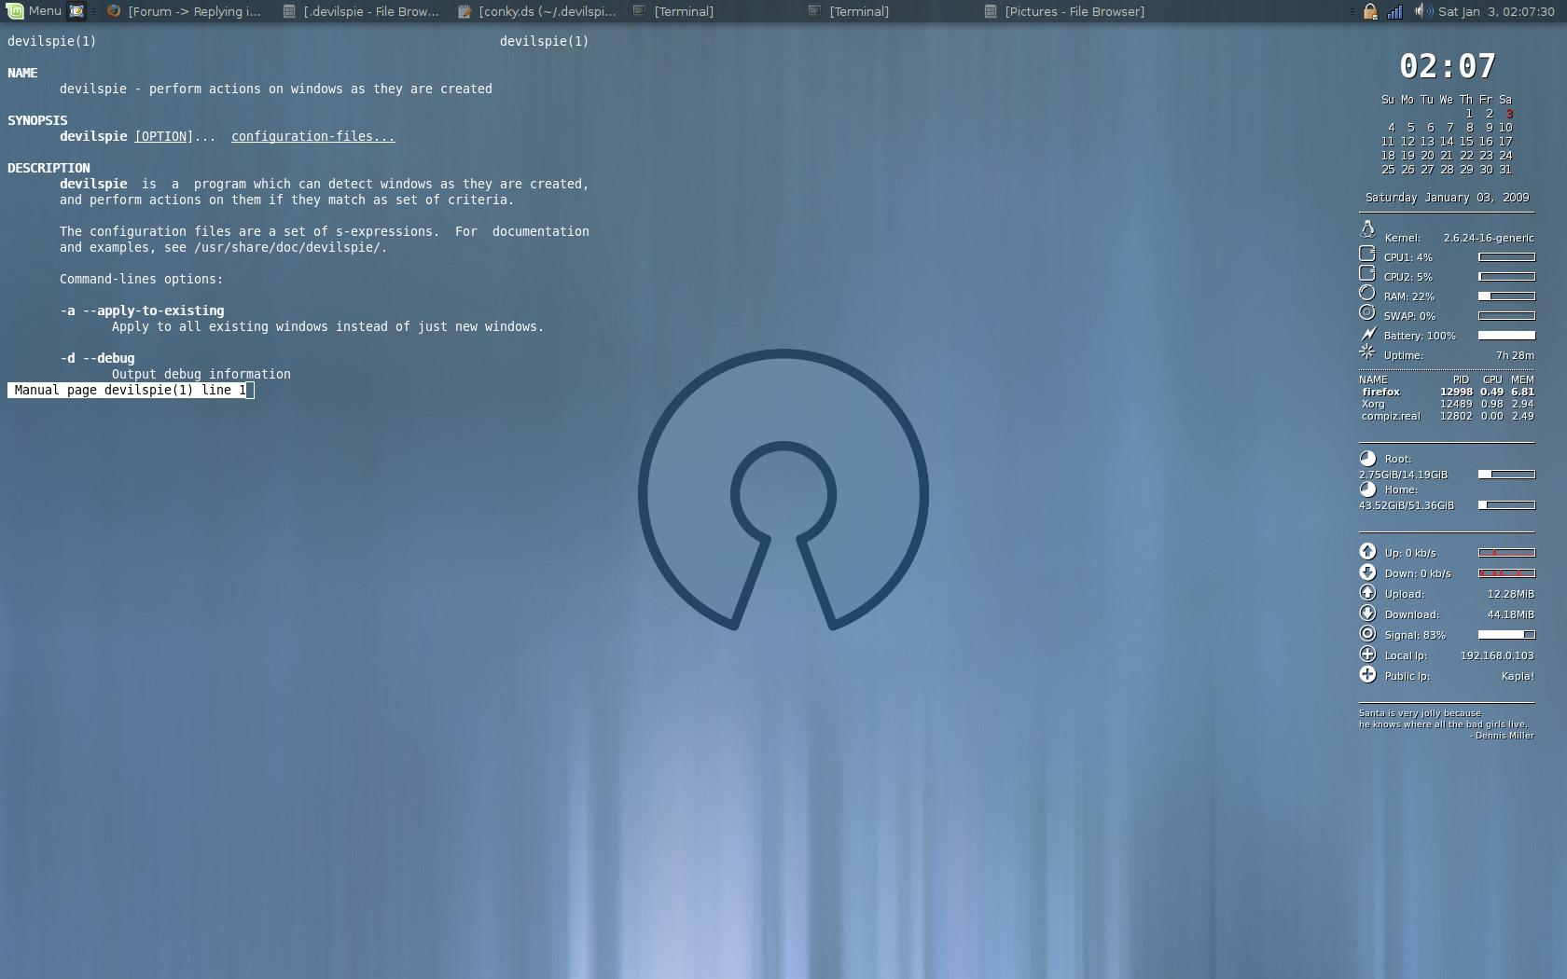
Task: Click the RAM usage bar
Action: pos(1506,296)
